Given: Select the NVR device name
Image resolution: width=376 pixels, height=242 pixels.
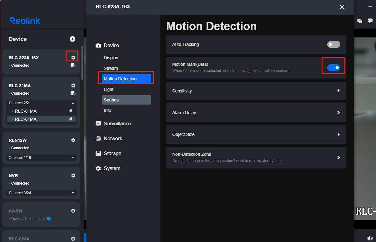Looking at the screenshot, I should tap(13, 176).
